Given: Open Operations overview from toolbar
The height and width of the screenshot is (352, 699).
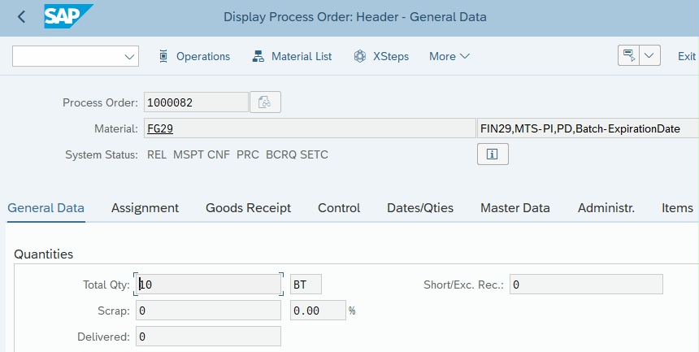Looking at the screenshot, I should coord(194,56).
